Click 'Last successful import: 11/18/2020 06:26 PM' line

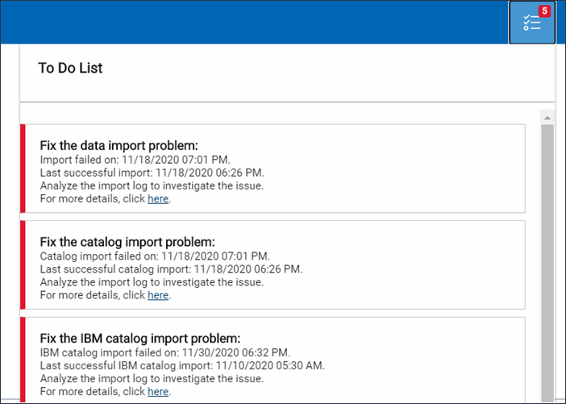[x=152, y=173]
